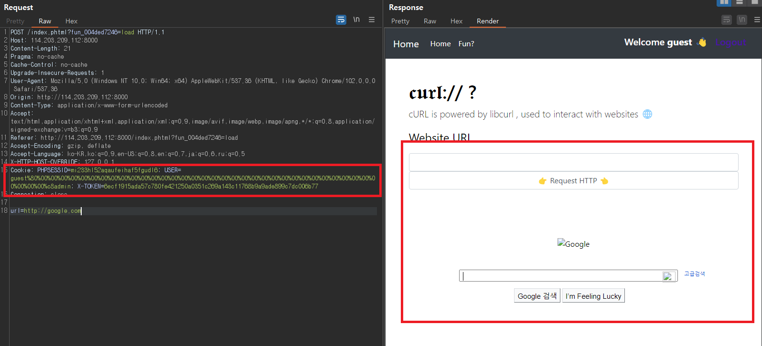
Task: Show non-printable characters (\n) in Request panel
Action: [356, 20]
